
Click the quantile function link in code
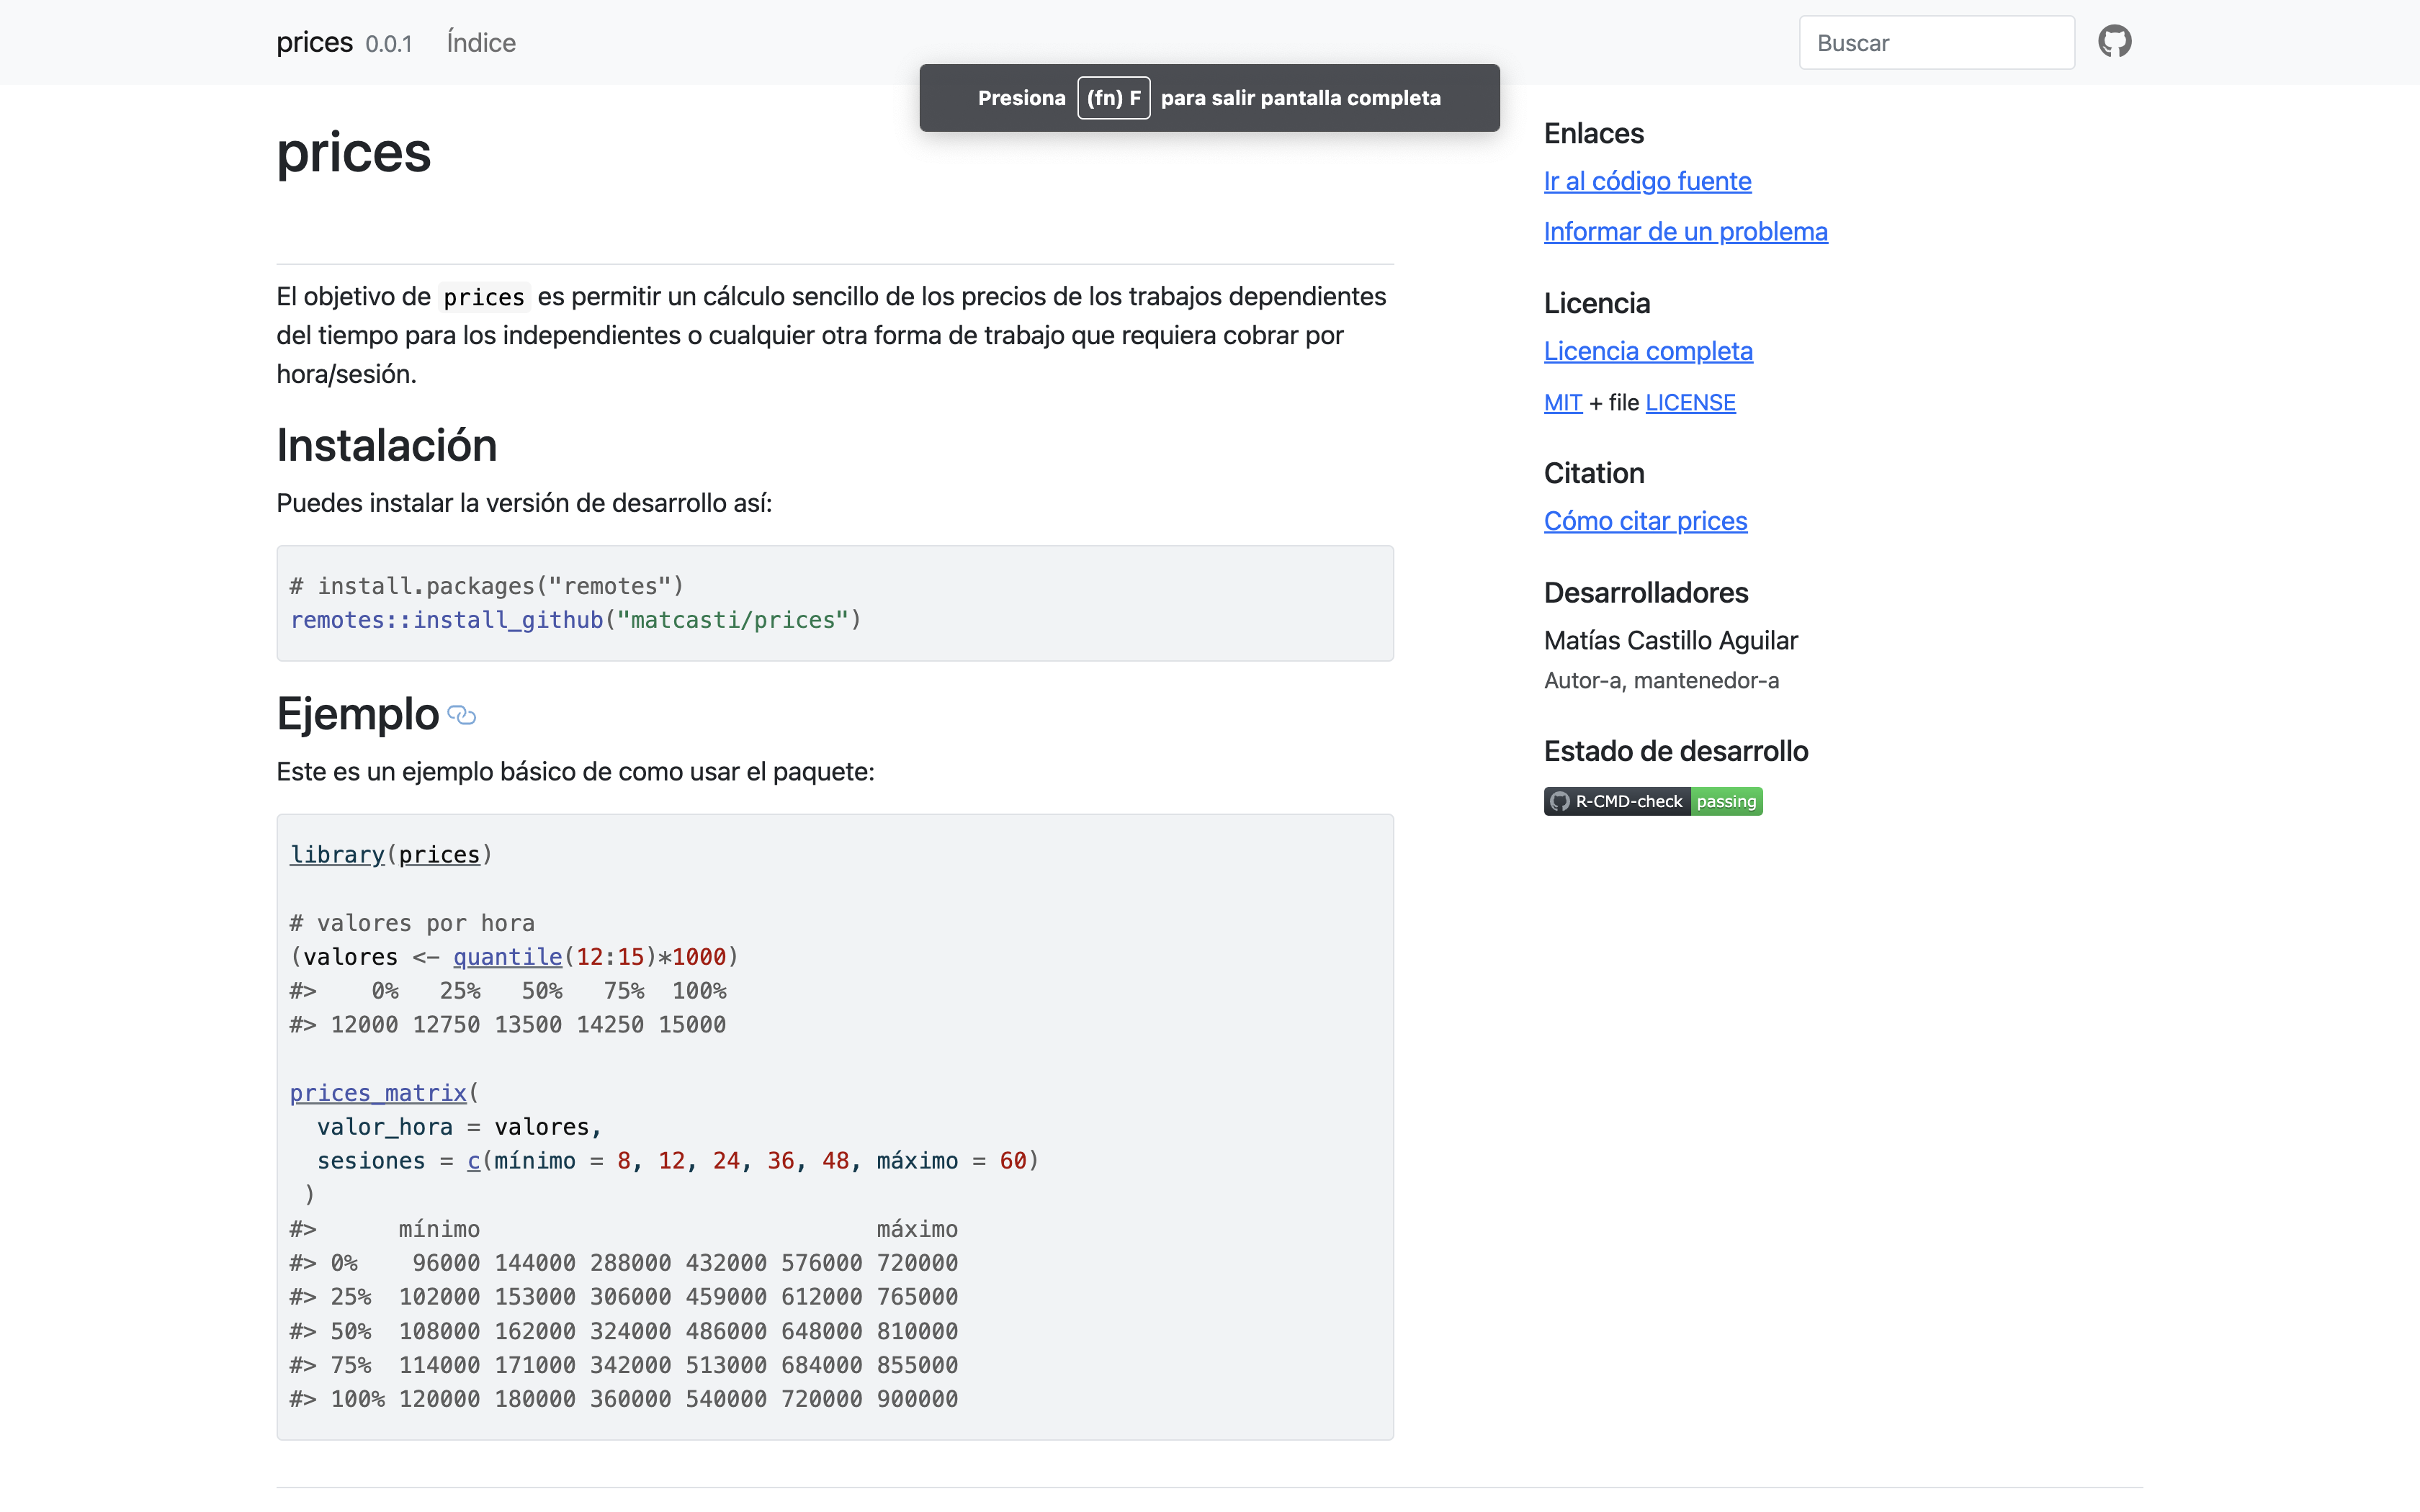coord(507,957)
